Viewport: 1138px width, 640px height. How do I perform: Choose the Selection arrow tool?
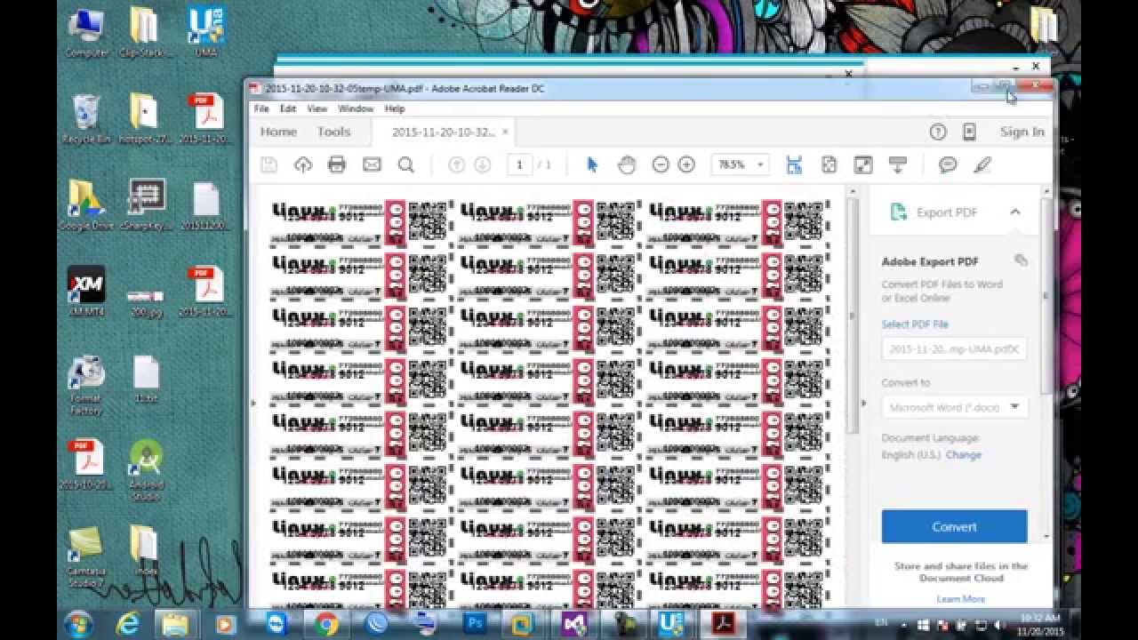click(x=593, y=164)
